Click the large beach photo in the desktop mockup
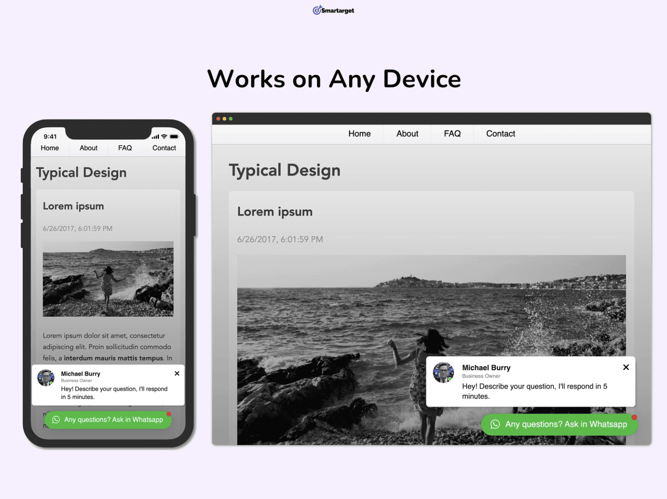This screenshot has width=667, height=499. coord(432,350)
